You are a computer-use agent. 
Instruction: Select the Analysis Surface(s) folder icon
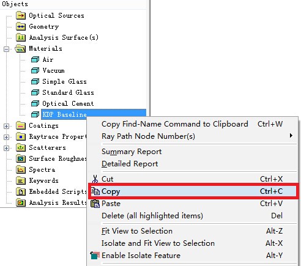pos(21,37)
